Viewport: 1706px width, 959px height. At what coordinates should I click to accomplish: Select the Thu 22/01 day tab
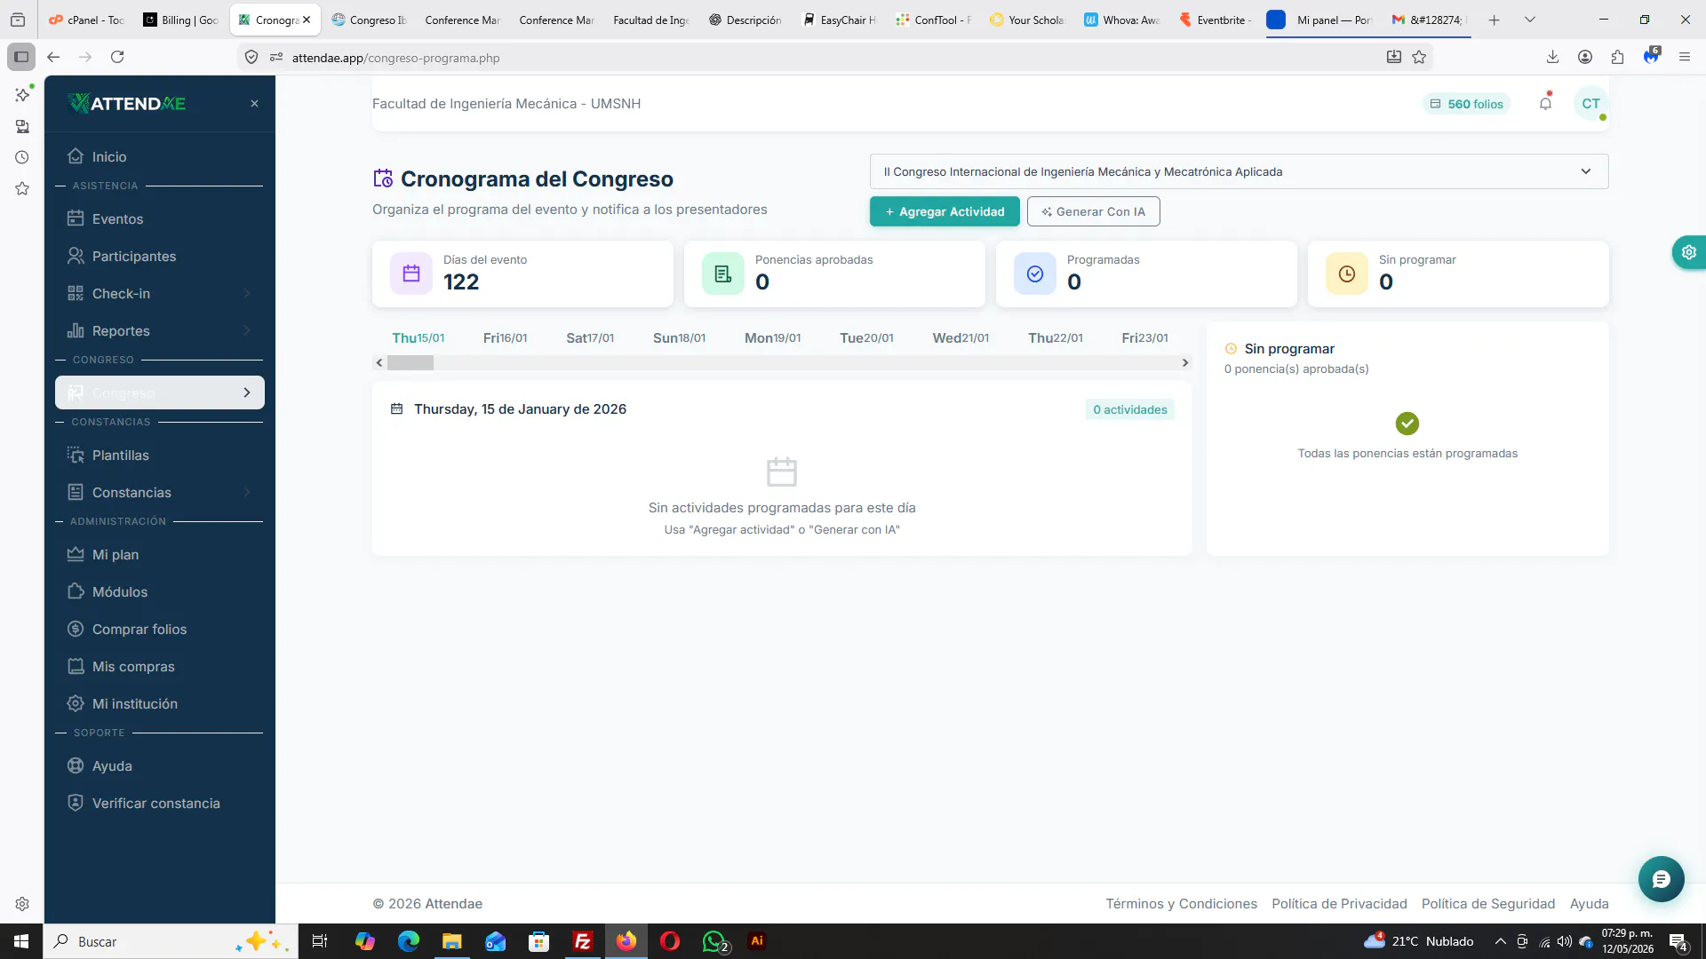pos(1056,338)
